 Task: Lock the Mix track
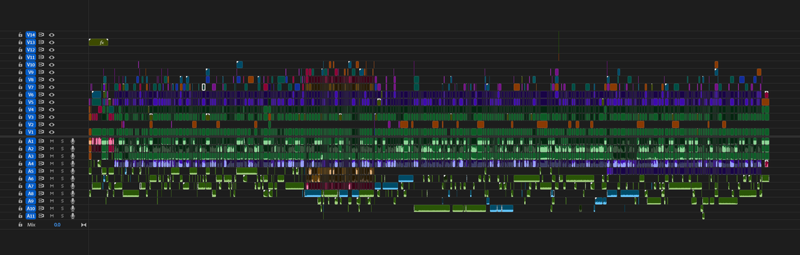[x=21, y=225]
